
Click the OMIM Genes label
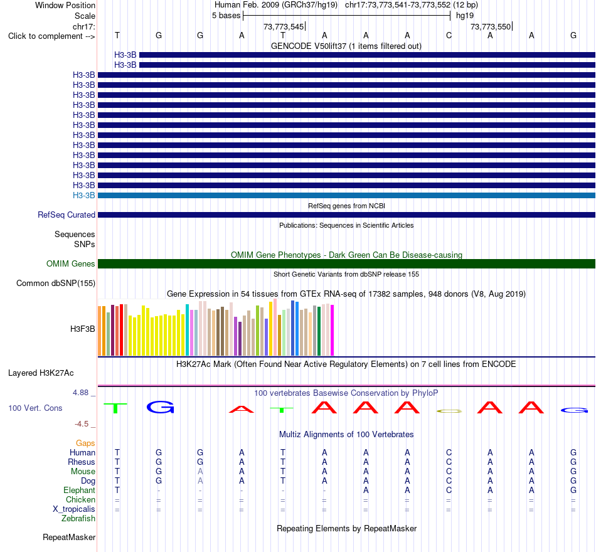click(x=70, y=264)
